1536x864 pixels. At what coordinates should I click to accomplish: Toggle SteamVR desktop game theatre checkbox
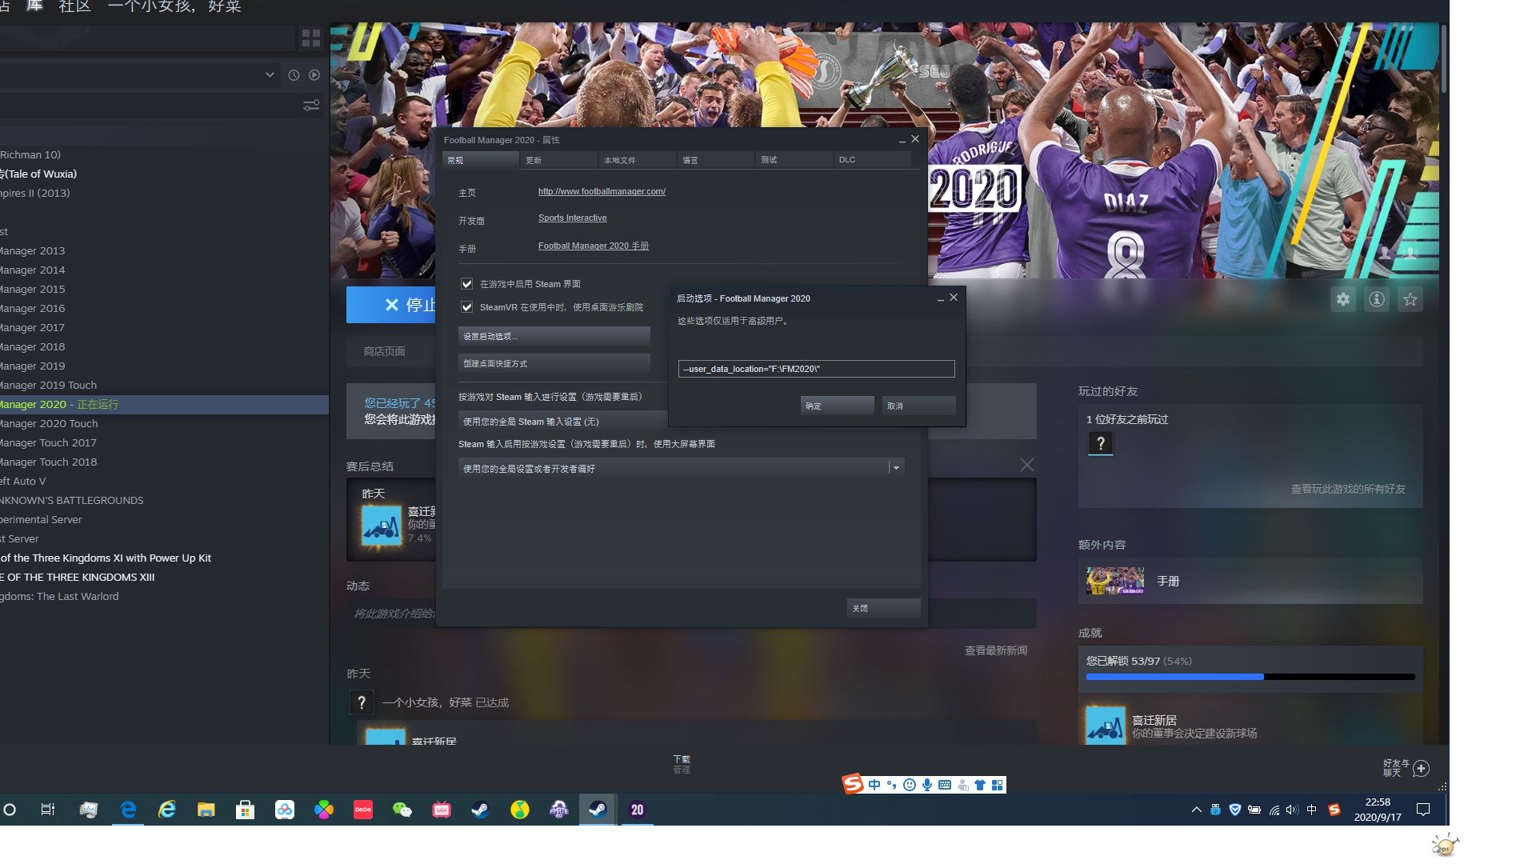click(467, 307)
